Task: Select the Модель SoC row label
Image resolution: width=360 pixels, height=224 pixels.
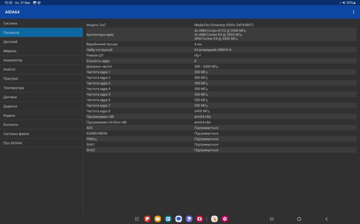Action: (96, 25)
